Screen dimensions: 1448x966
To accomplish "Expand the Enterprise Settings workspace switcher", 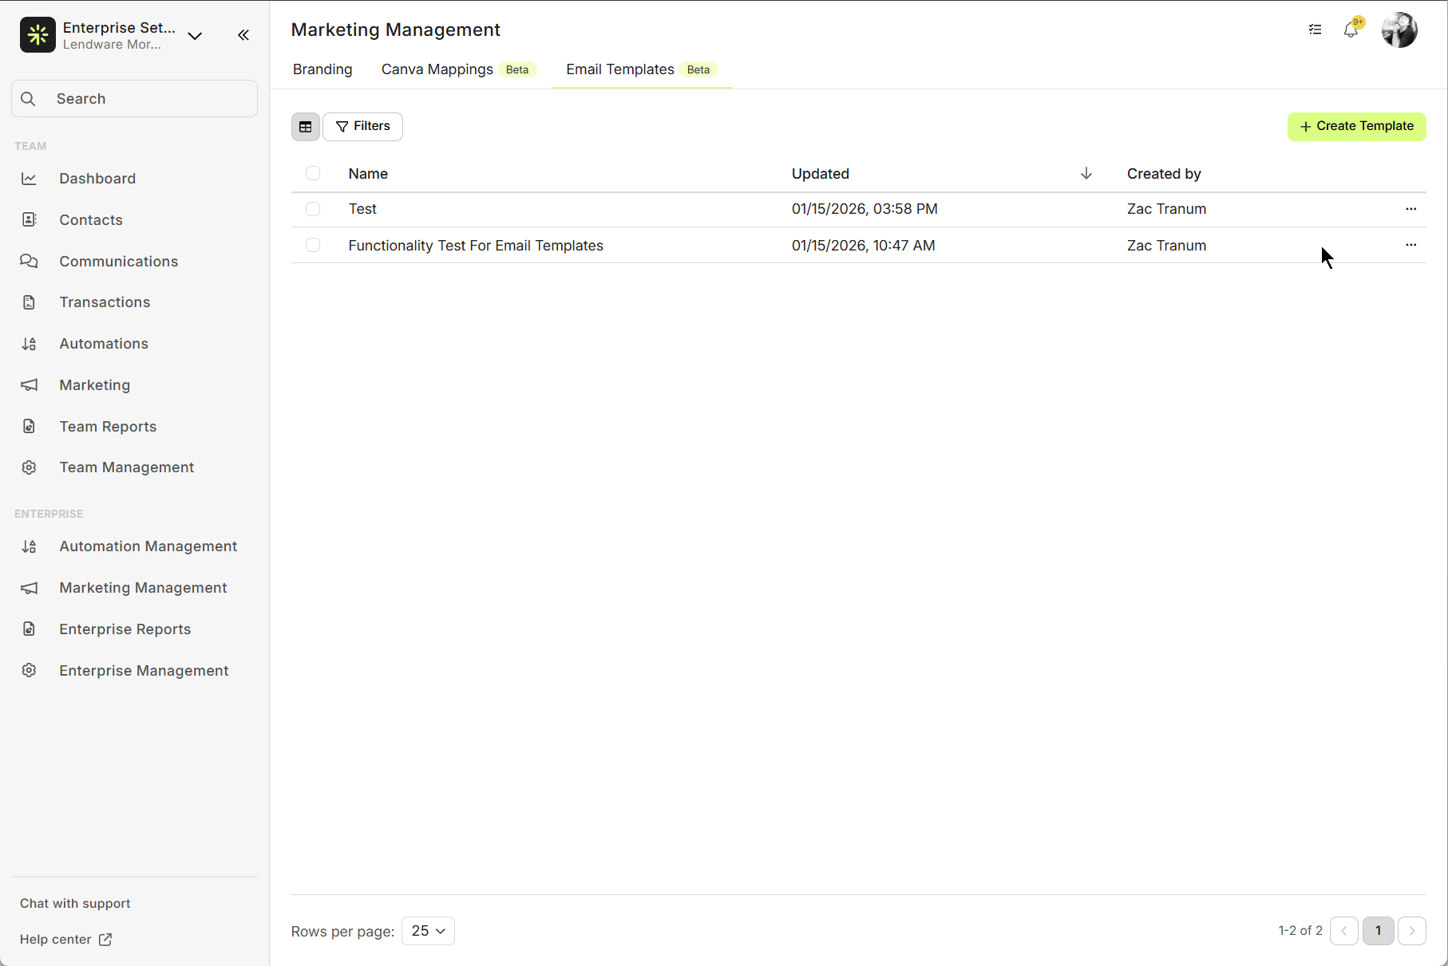I will (195, 35).
